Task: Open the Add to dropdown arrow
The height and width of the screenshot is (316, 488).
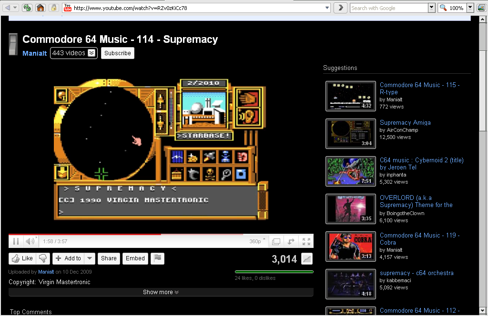Action: pyautogui.click(x=90, y=258)
